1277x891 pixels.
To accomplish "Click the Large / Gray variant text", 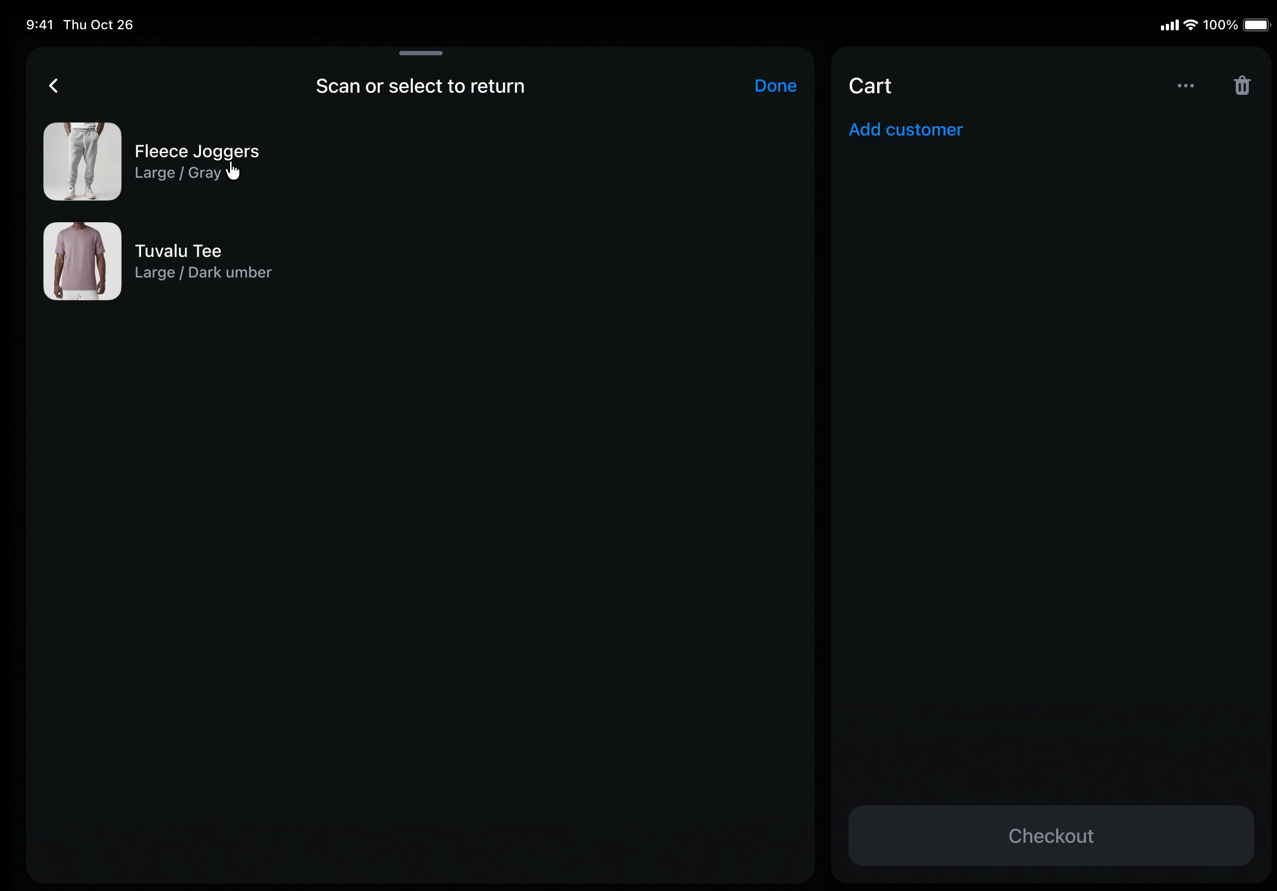I will [x=178, y=173].
